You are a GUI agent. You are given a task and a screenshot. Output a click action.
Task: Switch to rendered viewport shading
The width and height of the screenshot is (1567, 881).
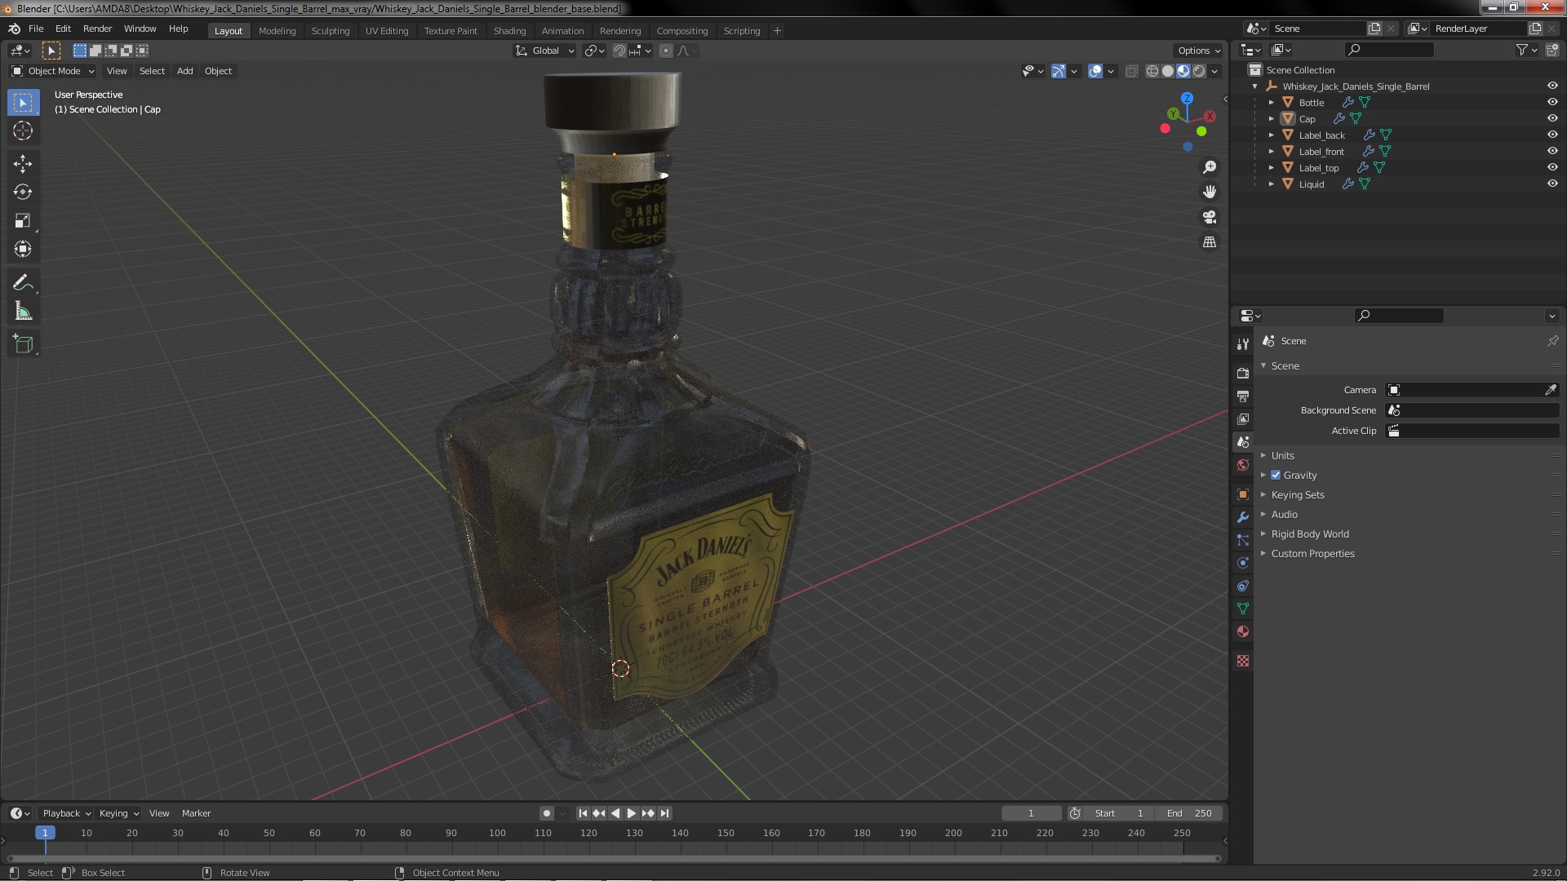[1199, 71]
